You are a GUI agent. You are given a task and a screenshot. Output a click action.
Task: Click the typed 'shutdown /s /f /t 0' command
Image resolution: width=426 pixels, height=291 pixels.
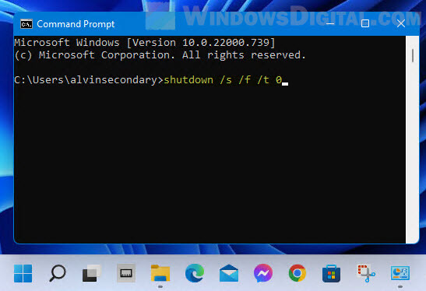pos(223,80)
